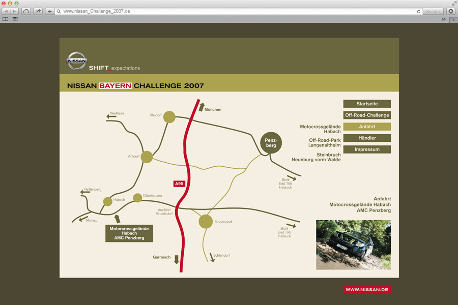Click the Penzberg circle on map
Image resolution: width=458 pixels, height=305 pixels.
point(271,143)
